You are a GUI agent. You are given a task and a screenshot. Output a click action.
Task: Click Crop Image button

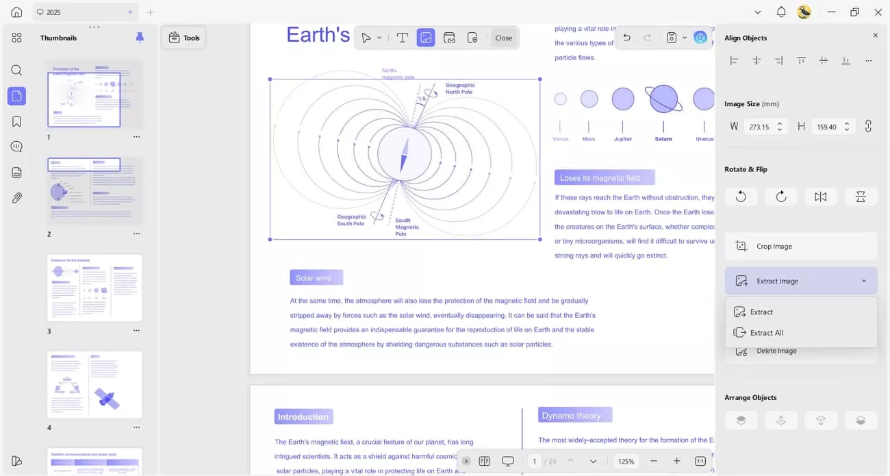point(801,246)
